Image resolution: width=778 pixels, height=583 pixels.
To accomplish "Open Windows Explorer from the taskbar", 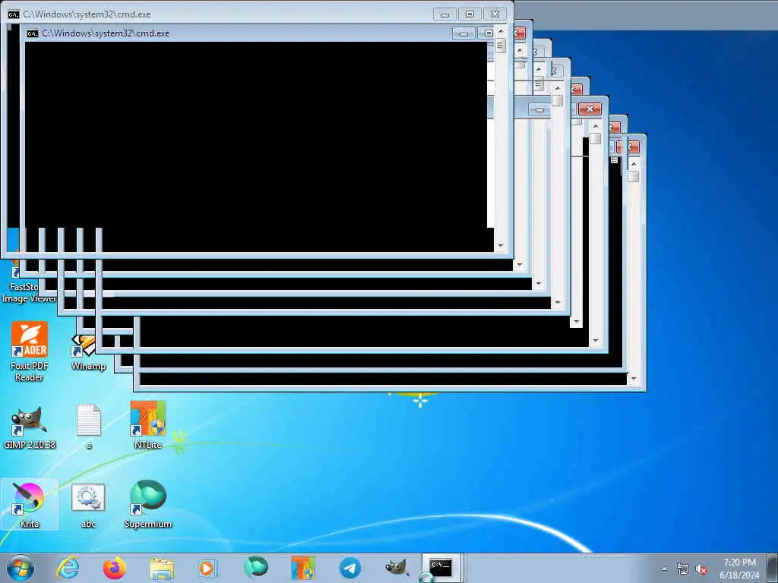I will tap(162, 568).
